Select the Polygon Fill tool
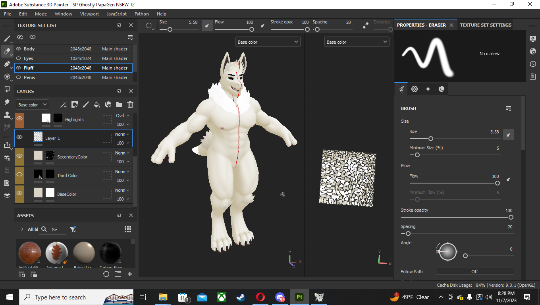Image resolution: width=540 pixels, height=305 pixels. pos(7,77)
